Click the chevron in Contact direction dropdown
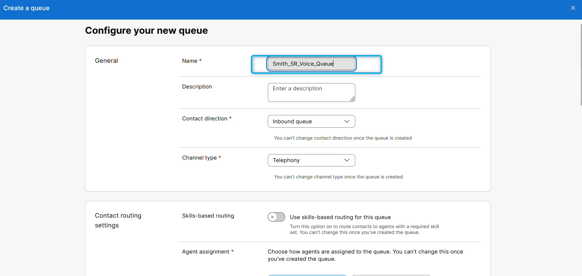 coord(347,121)
